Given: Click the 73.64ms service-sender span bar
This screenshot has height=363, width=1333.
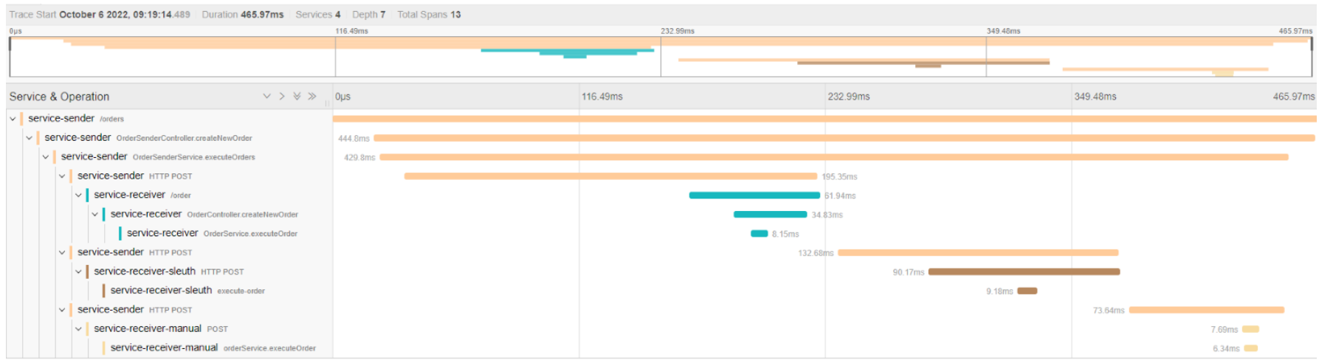Looking at the screenshot, I should [1206, 310].
